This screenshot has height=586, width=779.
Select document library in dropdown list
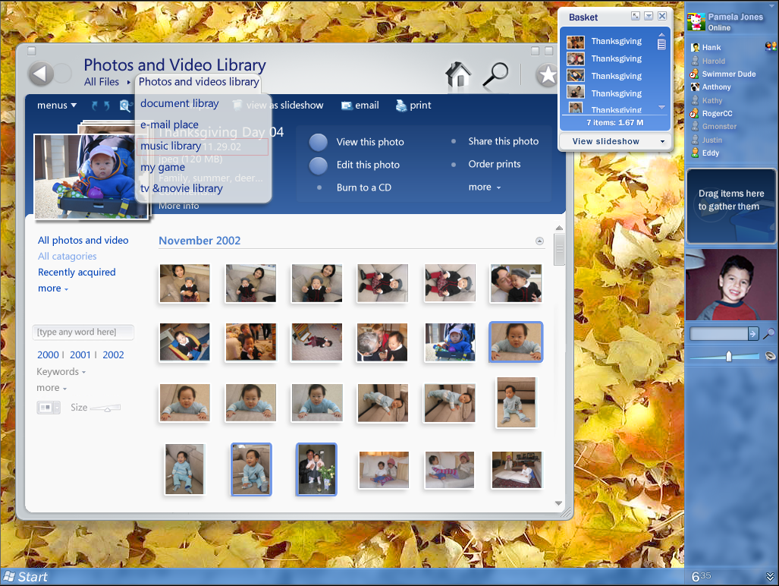pos(179,103)
